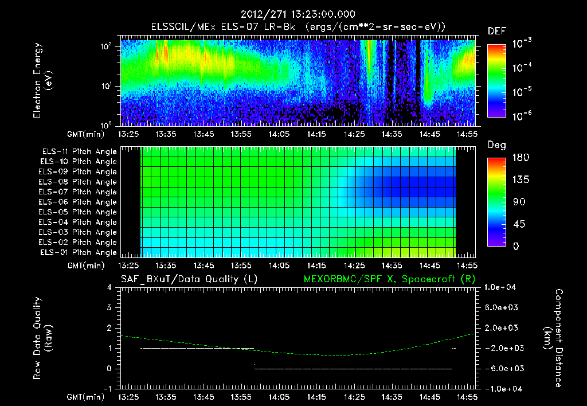Select the 10^-5 DEF scale value
Screen dimensions: 587x406
[522, 91]
